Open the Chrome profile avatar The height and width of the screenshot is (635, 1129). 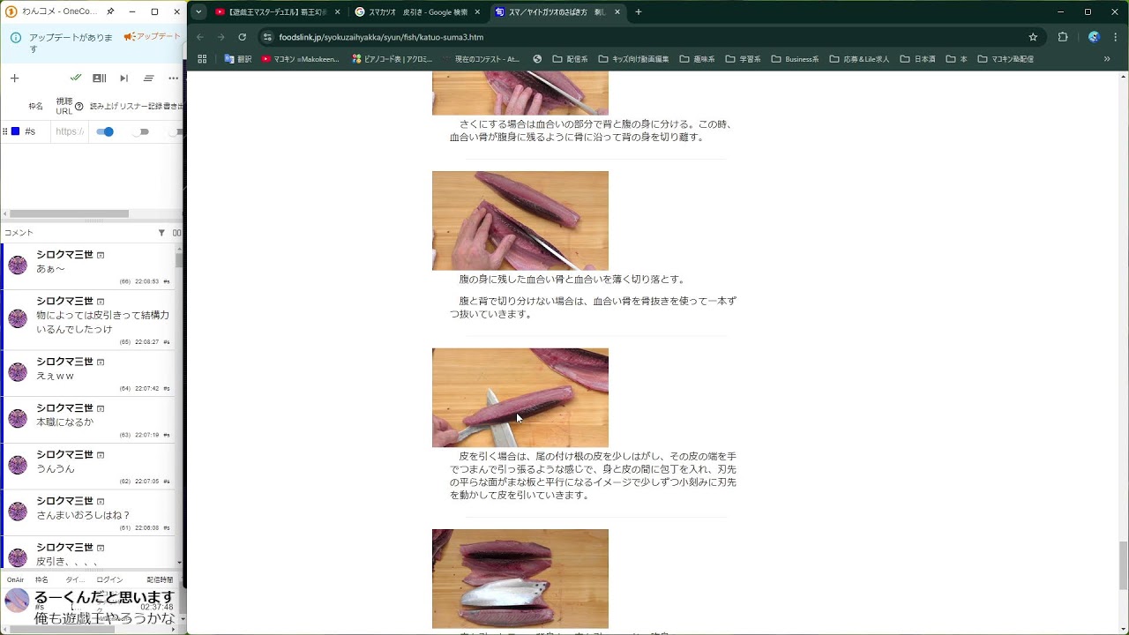[1094, 37]
